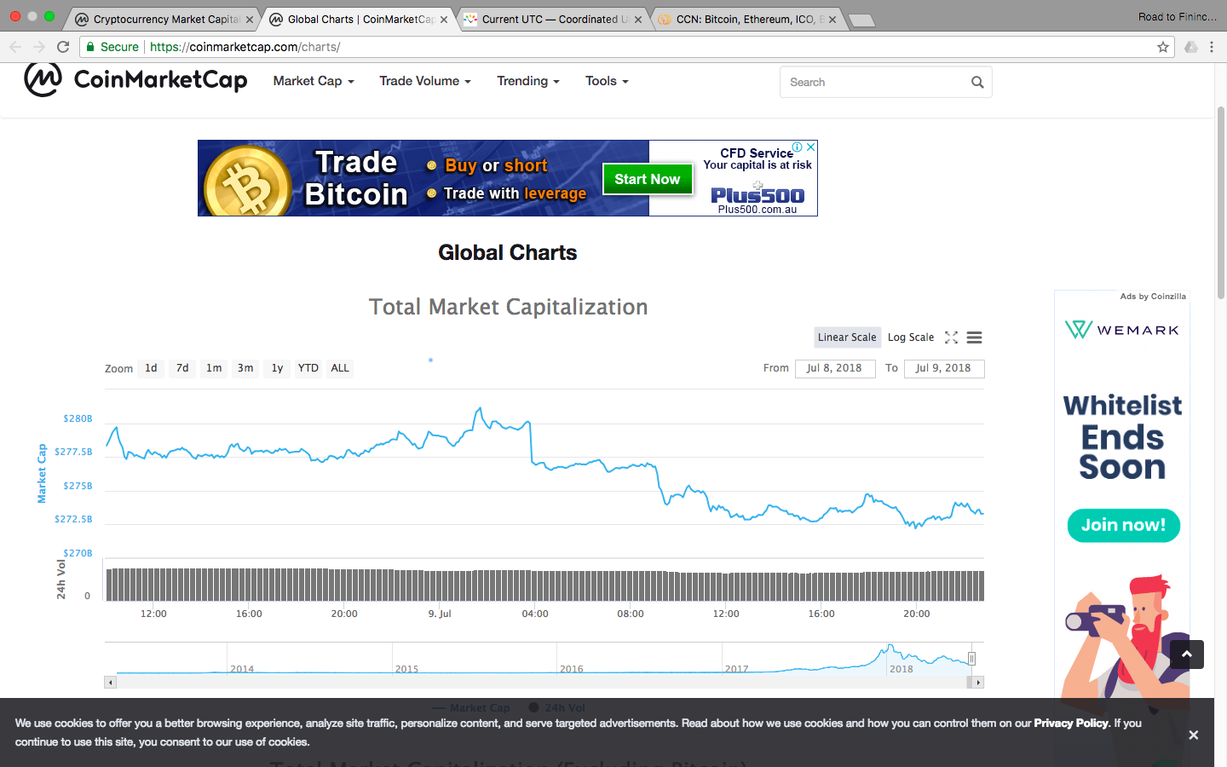
Task: Click the Google Drive extension icon
Action: (x=1191, y=47)
